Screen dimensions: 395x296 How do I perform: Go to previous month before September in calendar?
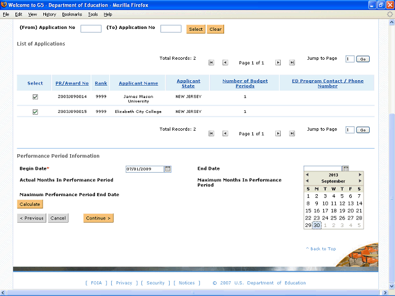tap(307, 181)
